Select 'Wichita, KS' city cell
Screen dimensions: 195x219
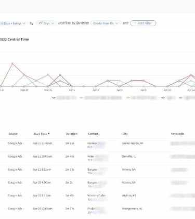129,196
